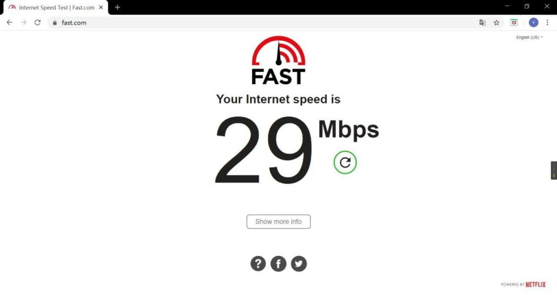Click the FAST speedometer logo
This screenshot has height=295, width=557.
point(278,60)
